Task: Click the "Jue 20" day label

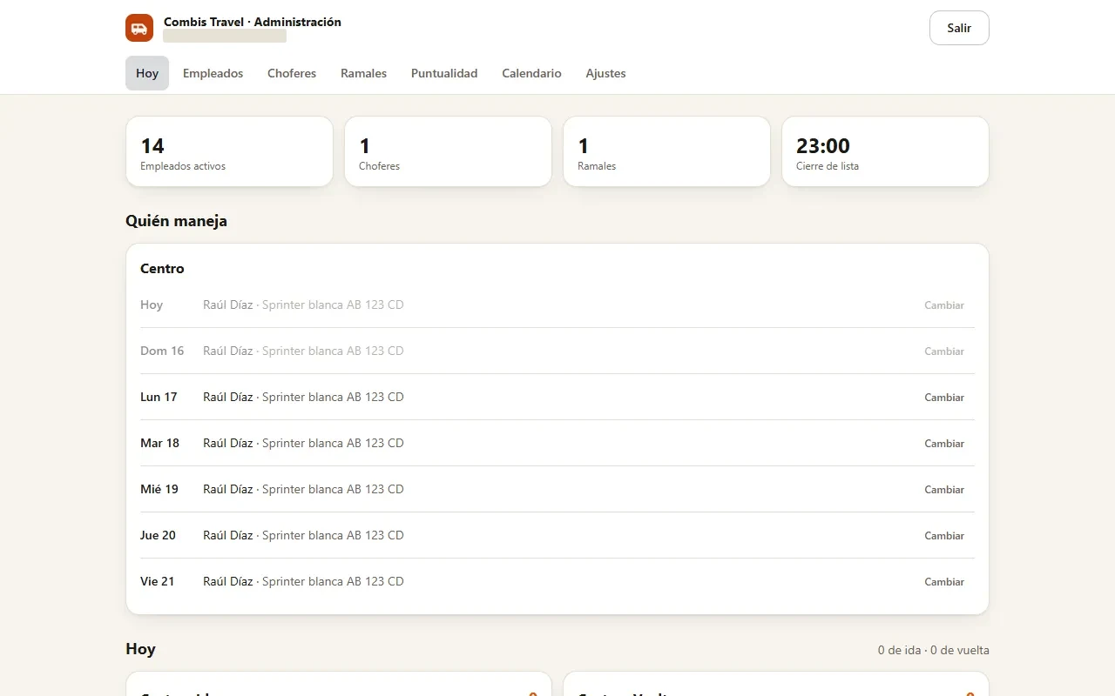Action: coord(158,535)
